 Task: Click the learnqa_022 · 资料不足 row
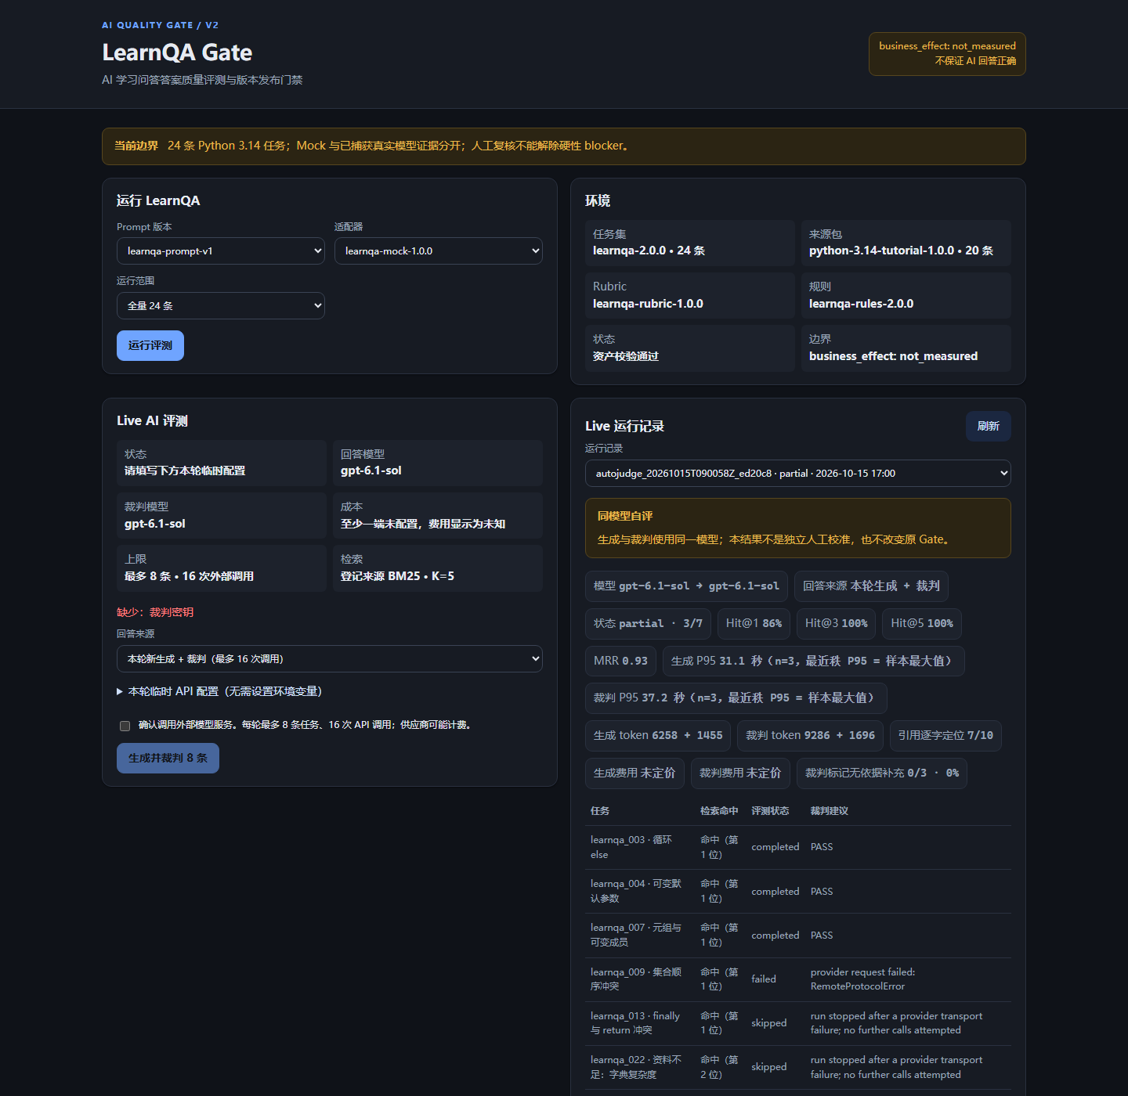[x=797, y=1068]
